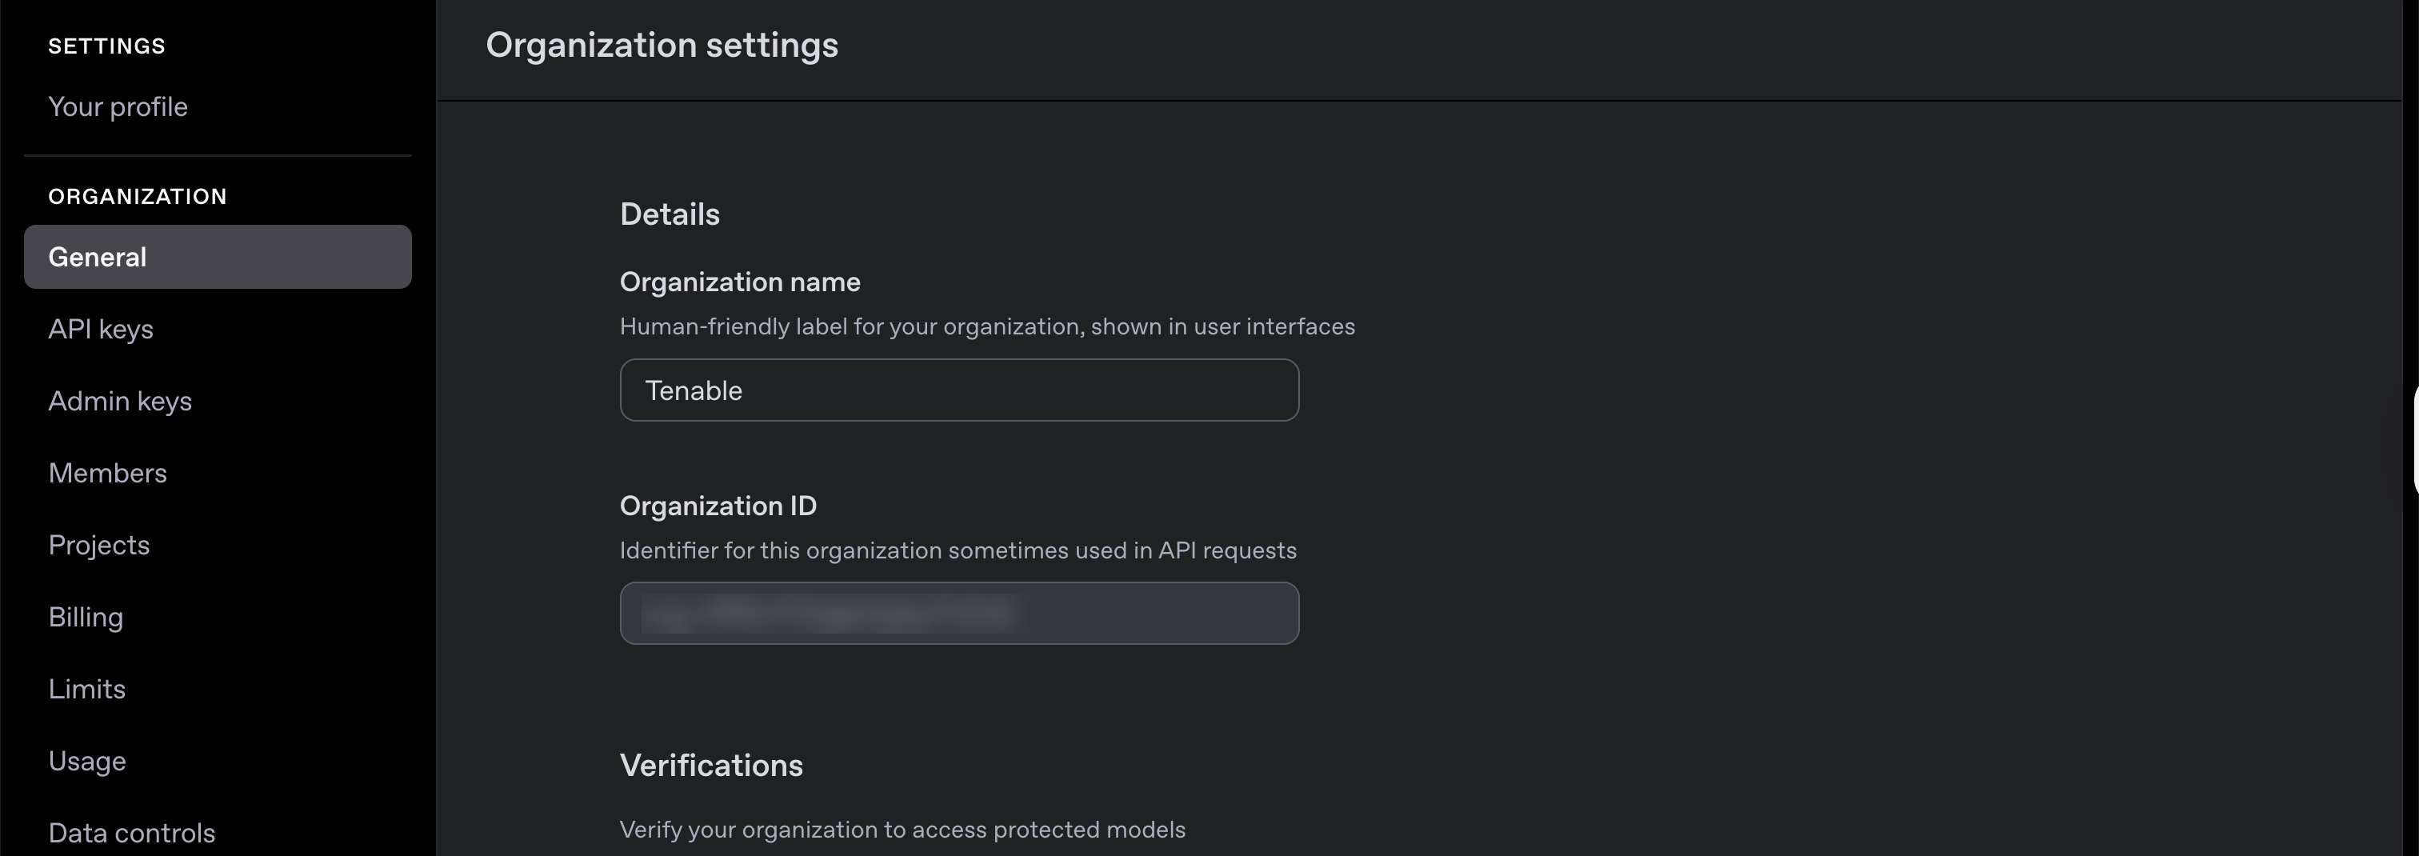Click the Organization name field containing Tenable

[958, 390]
